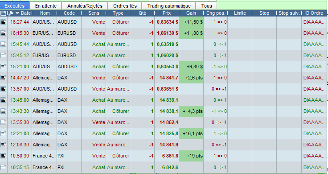Viewport: 328px width, 174px height.
Task: Click the list icon in the header row
Action: point(4,13)
